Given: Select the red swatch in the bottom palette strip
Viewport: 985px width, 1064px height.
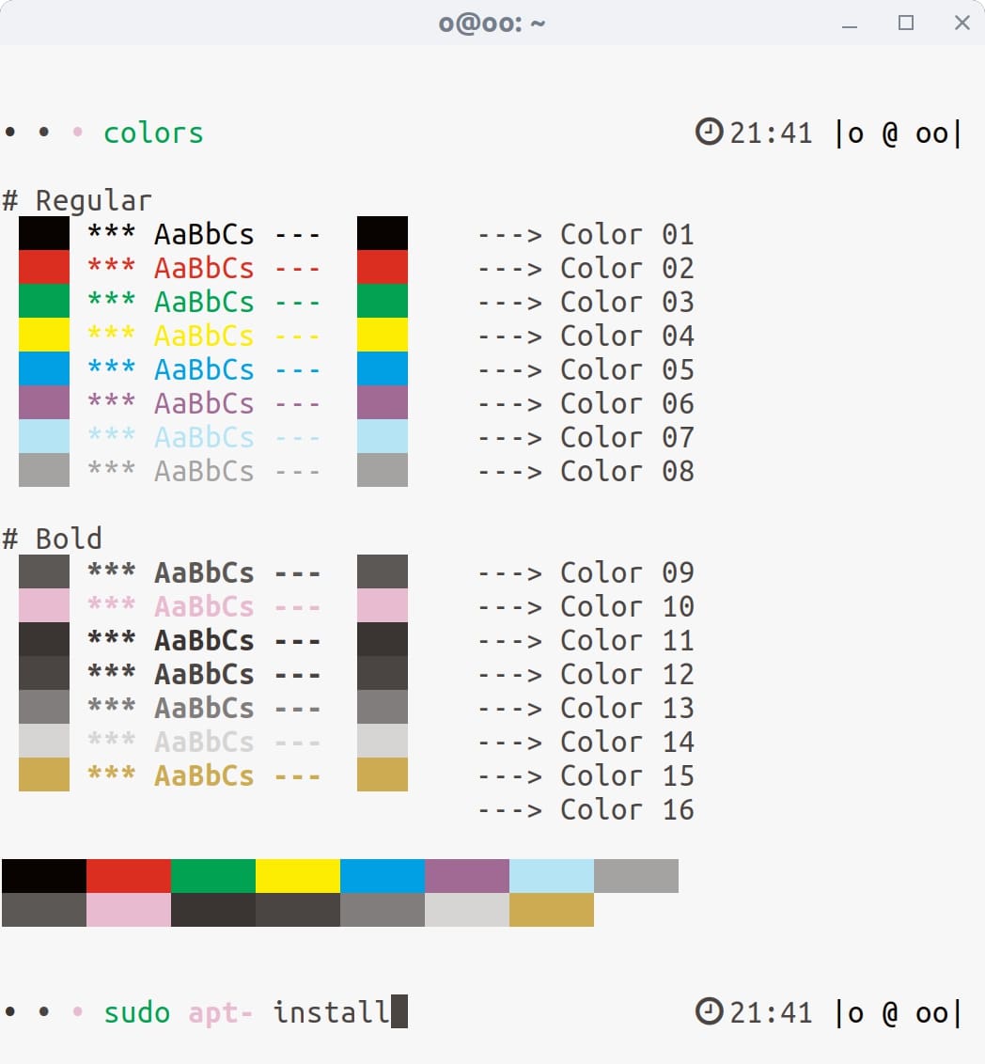Looking at the screenshot, I should point(129,876).
